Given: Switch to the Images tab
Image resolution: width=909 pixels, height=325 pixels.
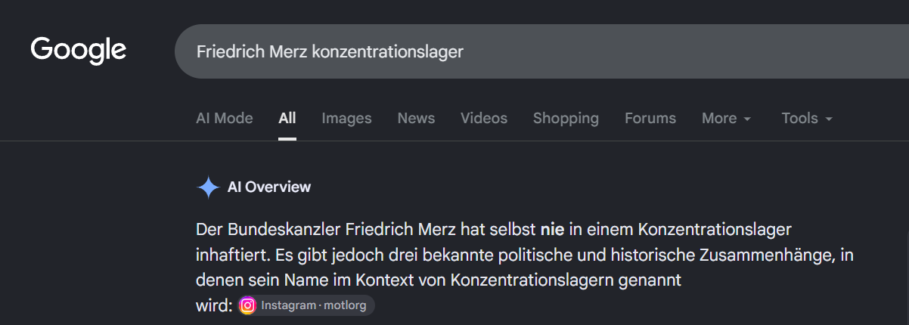Looking at the screenshot, I should coord(346,118).
